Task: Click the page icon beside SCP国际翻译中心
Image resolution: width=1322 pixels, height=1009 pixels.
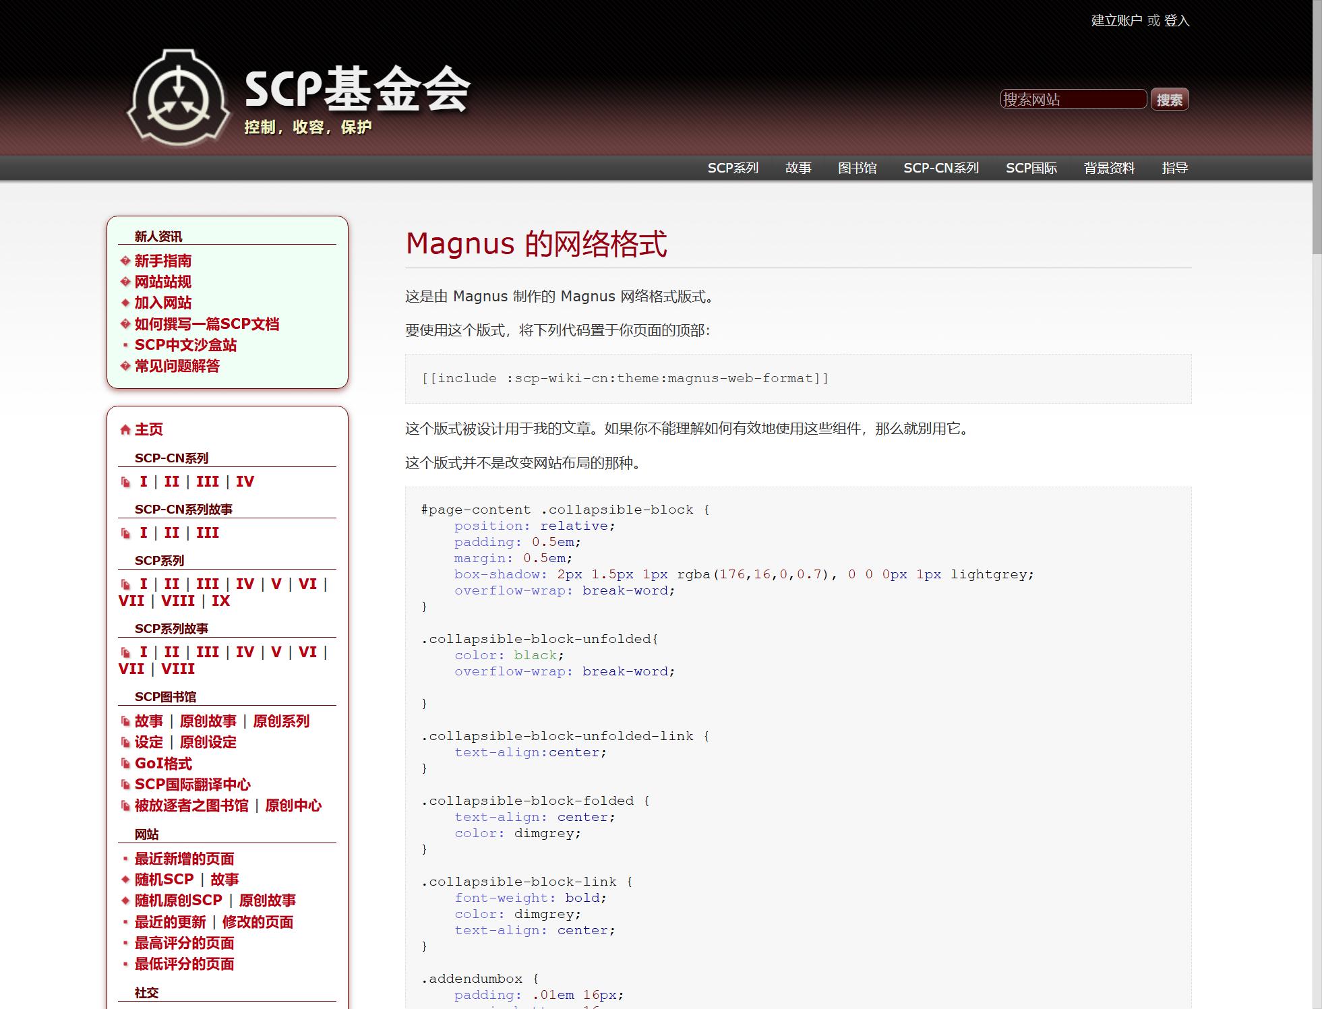Action: coord(125,785)
